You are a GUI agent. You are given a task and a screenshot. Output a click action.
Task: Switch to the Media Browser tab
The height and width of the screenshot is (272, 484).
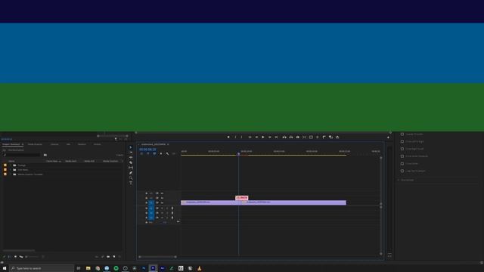[x=36, y=144]
